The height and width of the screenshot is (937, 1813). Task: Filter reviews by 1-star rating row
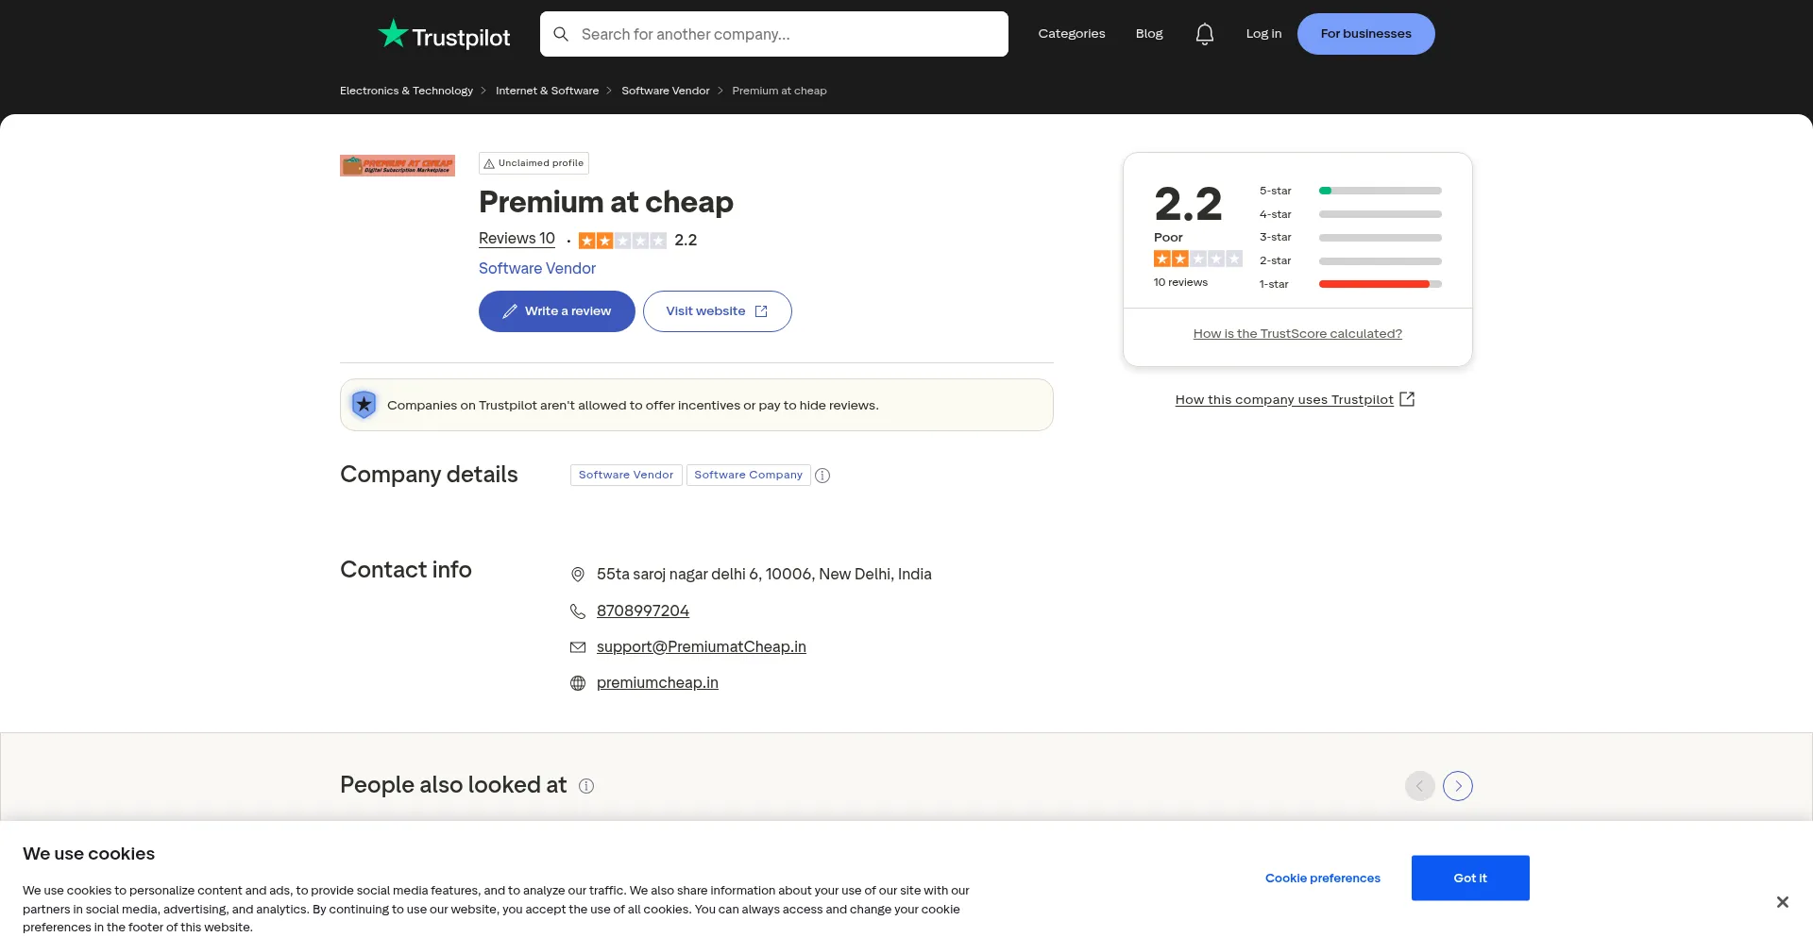coord(1349,284)
